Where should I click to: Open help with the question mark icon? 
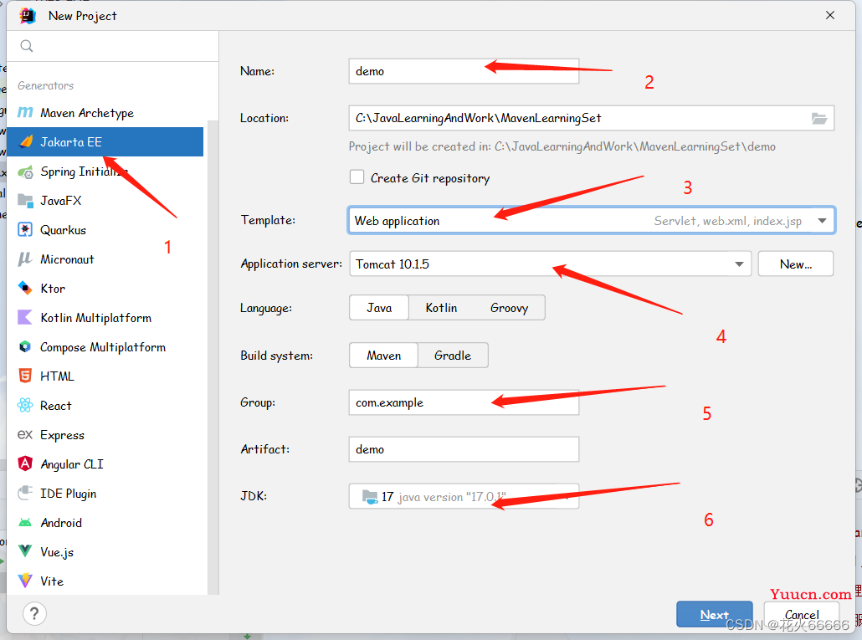click(34, 613)
